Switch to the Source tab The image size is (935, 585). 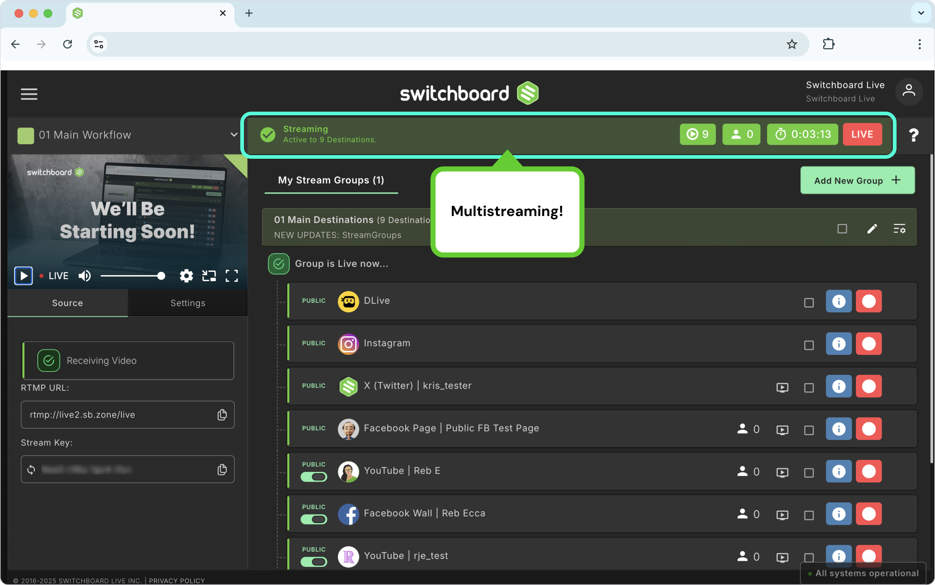pyautogui.click(x=68, y=303)
